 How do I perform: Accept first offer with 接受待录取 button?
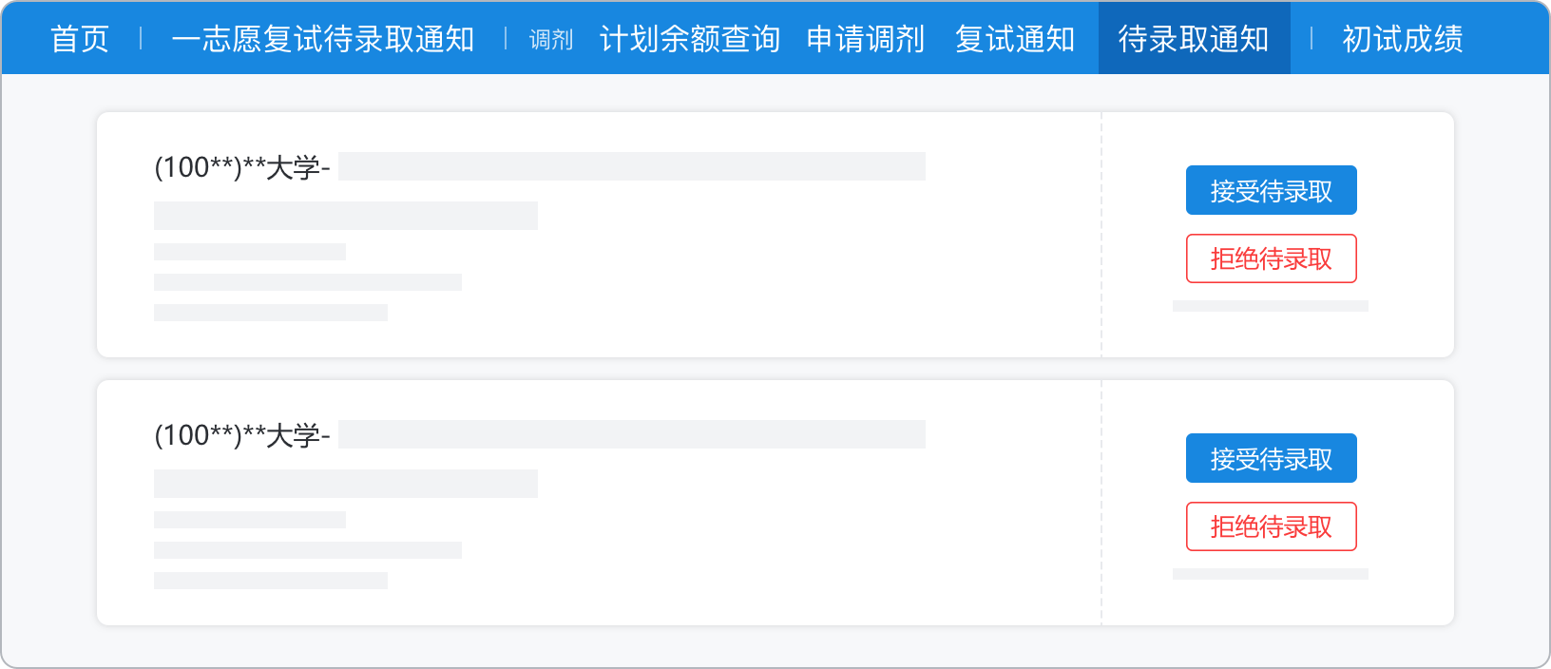pos(1272,190)
